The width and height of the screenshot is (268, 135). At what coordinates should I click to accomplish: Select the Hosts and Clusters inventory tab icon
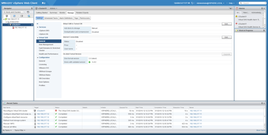pos(7,16)
